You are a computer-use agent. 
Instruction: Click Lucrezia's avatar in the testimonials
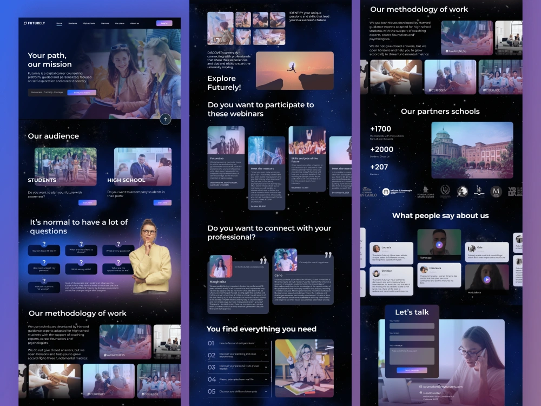[x=377, y=248]
